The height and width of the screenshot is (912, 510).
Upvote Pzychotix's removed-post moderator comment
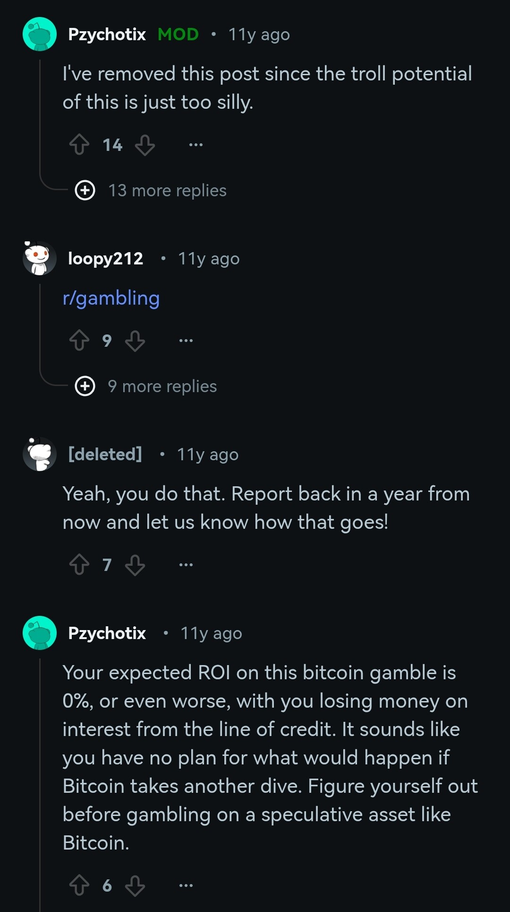pos(79,145)
